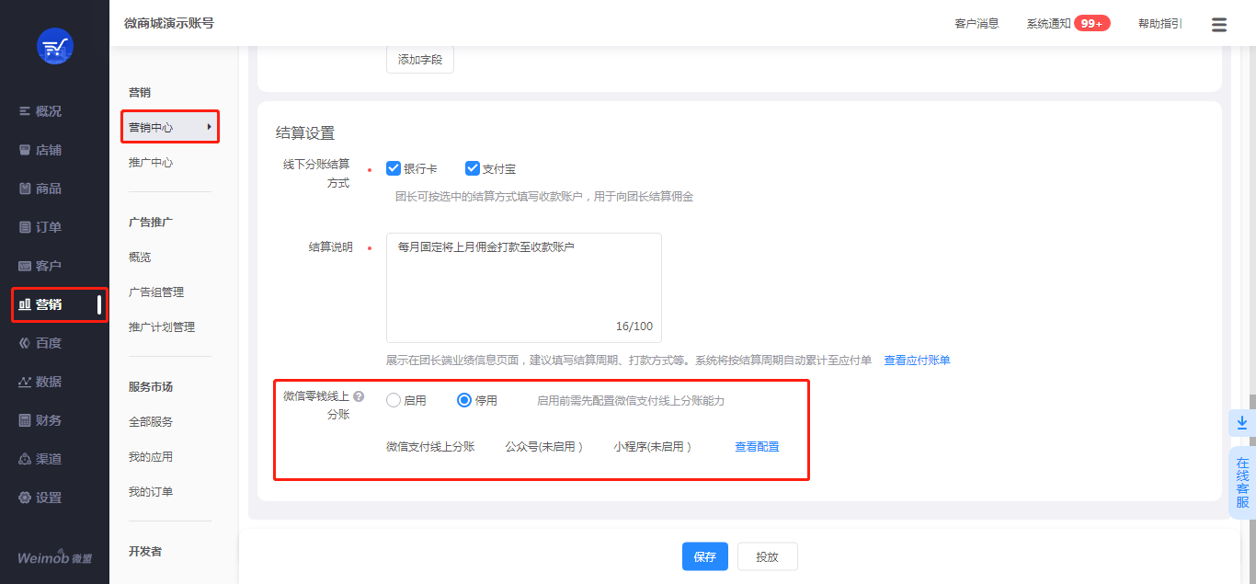The height and width of the screenshot is (584, 1256).
Task: Open 店铺 in the left sidebar
Action: [40, 150]
